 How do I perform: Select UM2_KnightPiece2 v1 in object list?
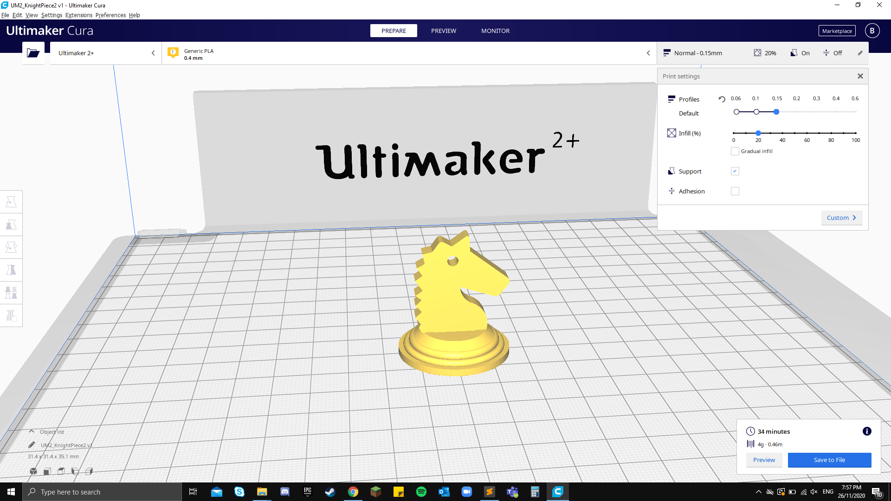66,445
